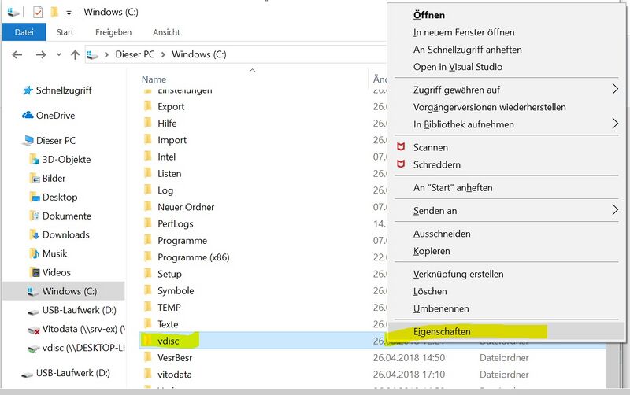Click the up-one-level arrow

tap(75, 55)
